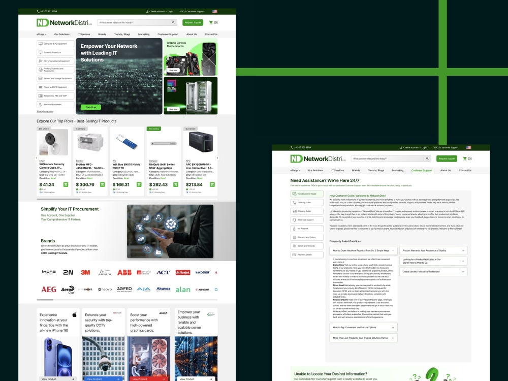
Task: Select the Shipping Guide tab
Action: click(x=307, y=211)
